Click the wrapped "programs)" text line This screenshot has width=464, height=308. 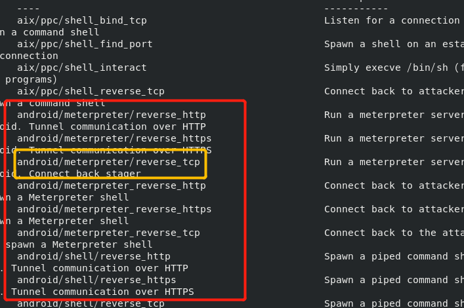[31, 79]
